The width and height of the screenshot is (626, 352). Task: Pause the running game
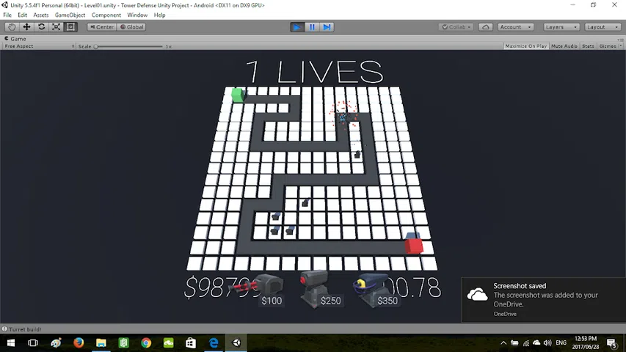coord(313,27)
